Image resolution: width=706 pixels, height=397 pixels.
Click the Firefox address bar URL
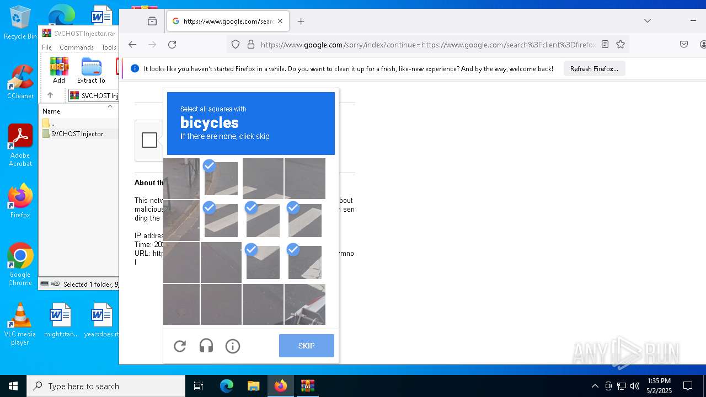point(427,45)
